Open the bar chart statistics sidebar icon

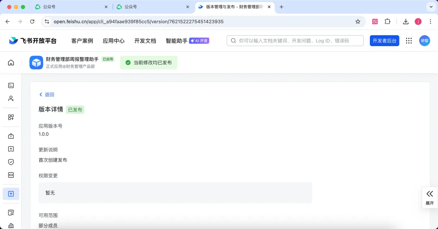pyautogui.click(x=11, y=225)
